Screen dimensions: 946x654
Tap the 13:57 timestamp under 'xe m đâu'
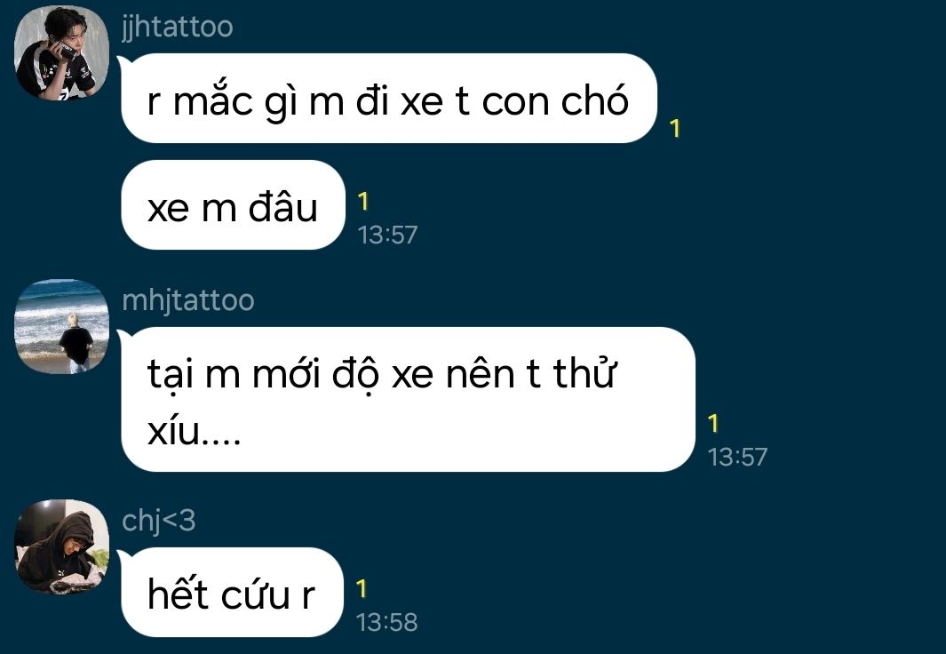click(387, 235)
